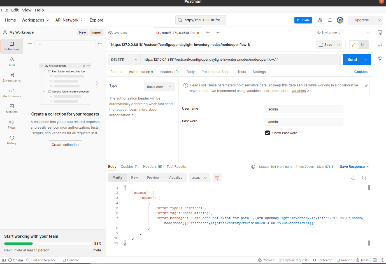This screenshot has width=386, height=264.
Task: Click the Import button
Action: tap(96, 32)
